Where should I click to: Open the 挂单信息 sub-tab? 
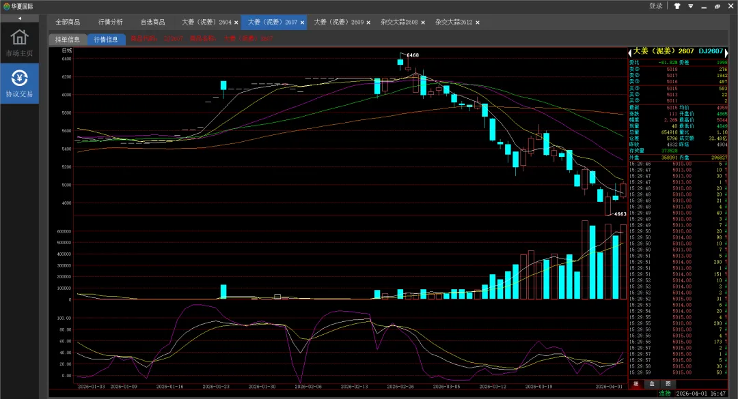(68, 40)
